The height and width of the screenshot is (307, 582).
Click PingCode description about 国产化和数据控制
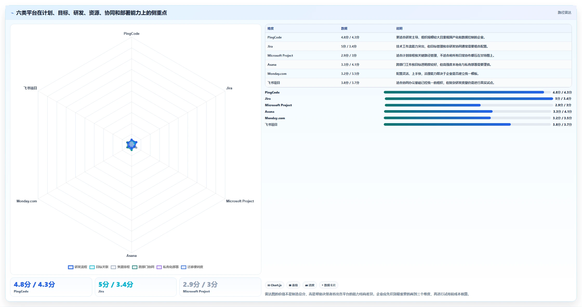(441, 37)
